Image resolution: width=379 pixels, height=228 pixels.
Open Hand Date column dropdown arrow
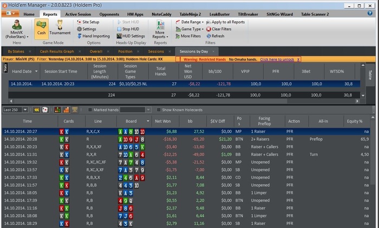[x=36, y=71]
